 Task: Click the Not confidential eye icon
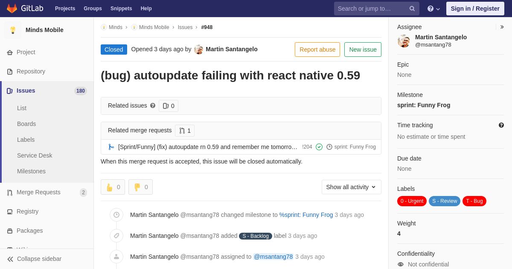tap(401, 264)
